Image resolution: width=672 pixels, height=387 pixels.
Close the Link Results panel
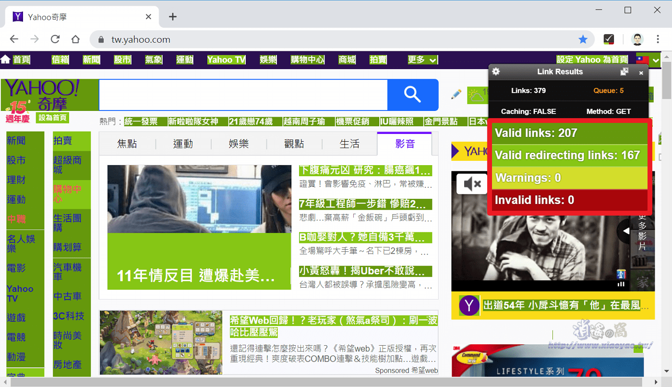click(641, 73)
